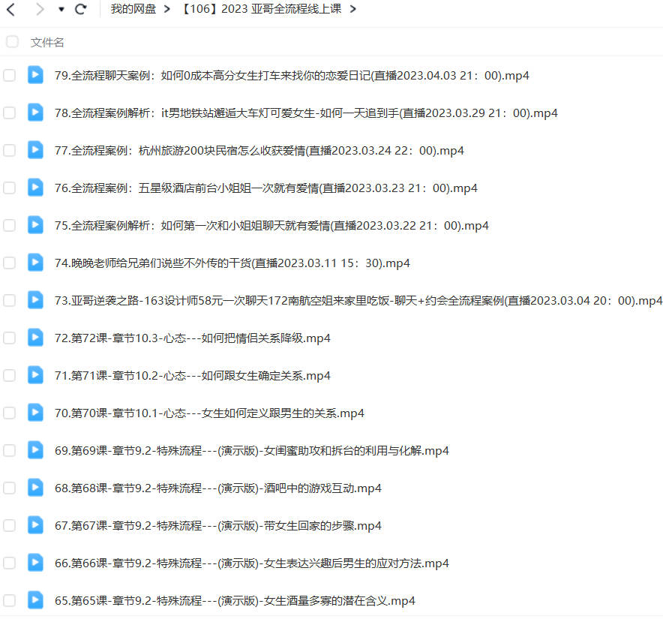The height and width of the screenshot is (628, 663).
Task: Open file name 77.全流程案例 杭州旅游200块民宿.mp4
Action: [x=259, y=151]
